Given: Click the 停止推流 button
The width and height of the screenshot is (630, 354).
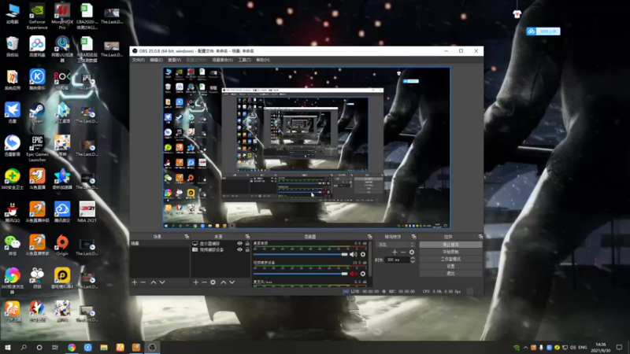Looking at the screenshot, I should (450, 245).
